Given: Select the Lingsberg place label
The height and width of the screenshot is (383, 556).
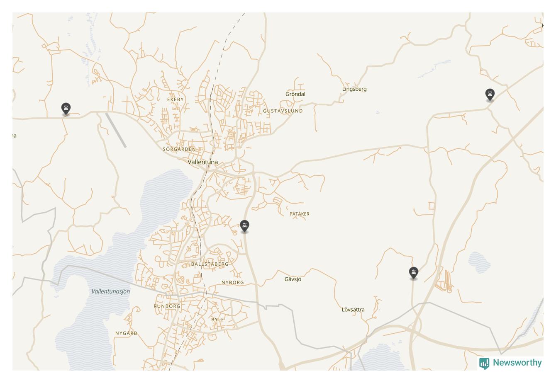Looking at the screenshot, I should point(354,89).
